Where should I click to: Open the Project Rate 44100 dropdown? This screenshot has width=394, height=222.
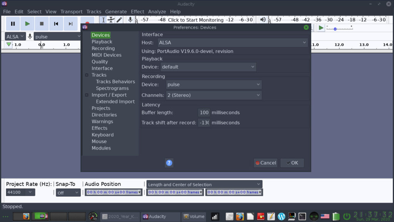click(20, 192)
